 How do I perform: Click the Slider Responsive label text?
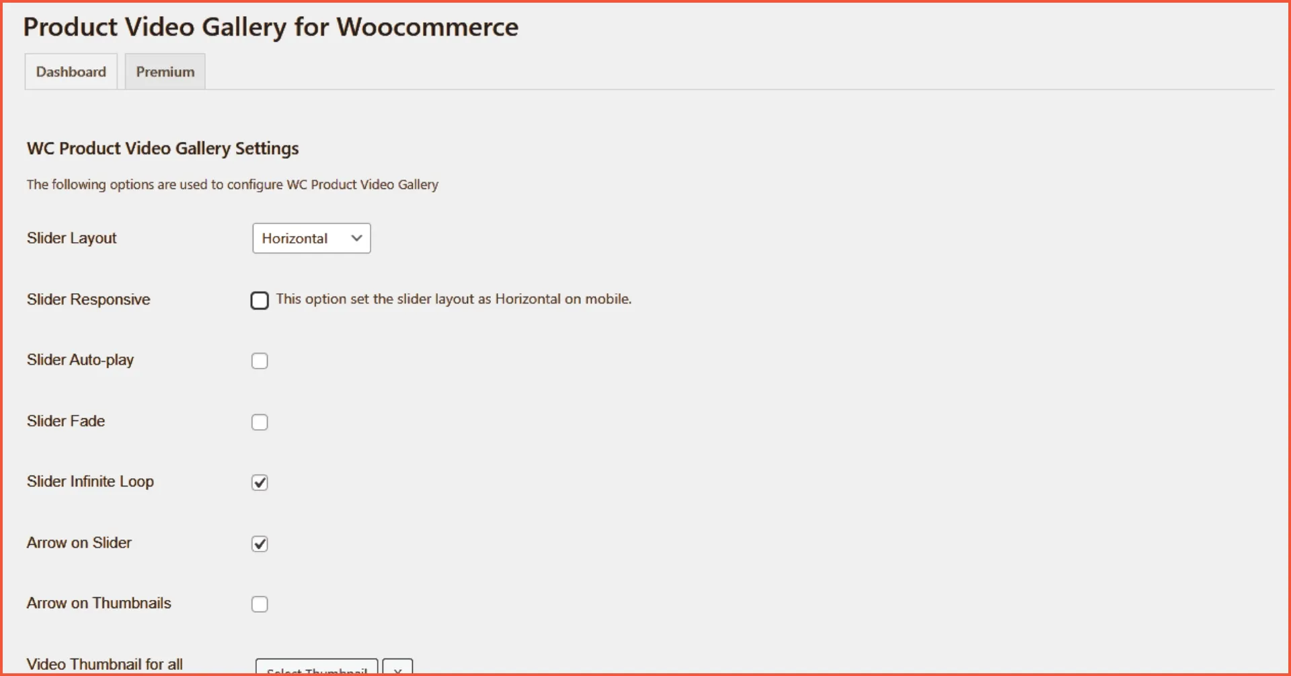[88, 299]
